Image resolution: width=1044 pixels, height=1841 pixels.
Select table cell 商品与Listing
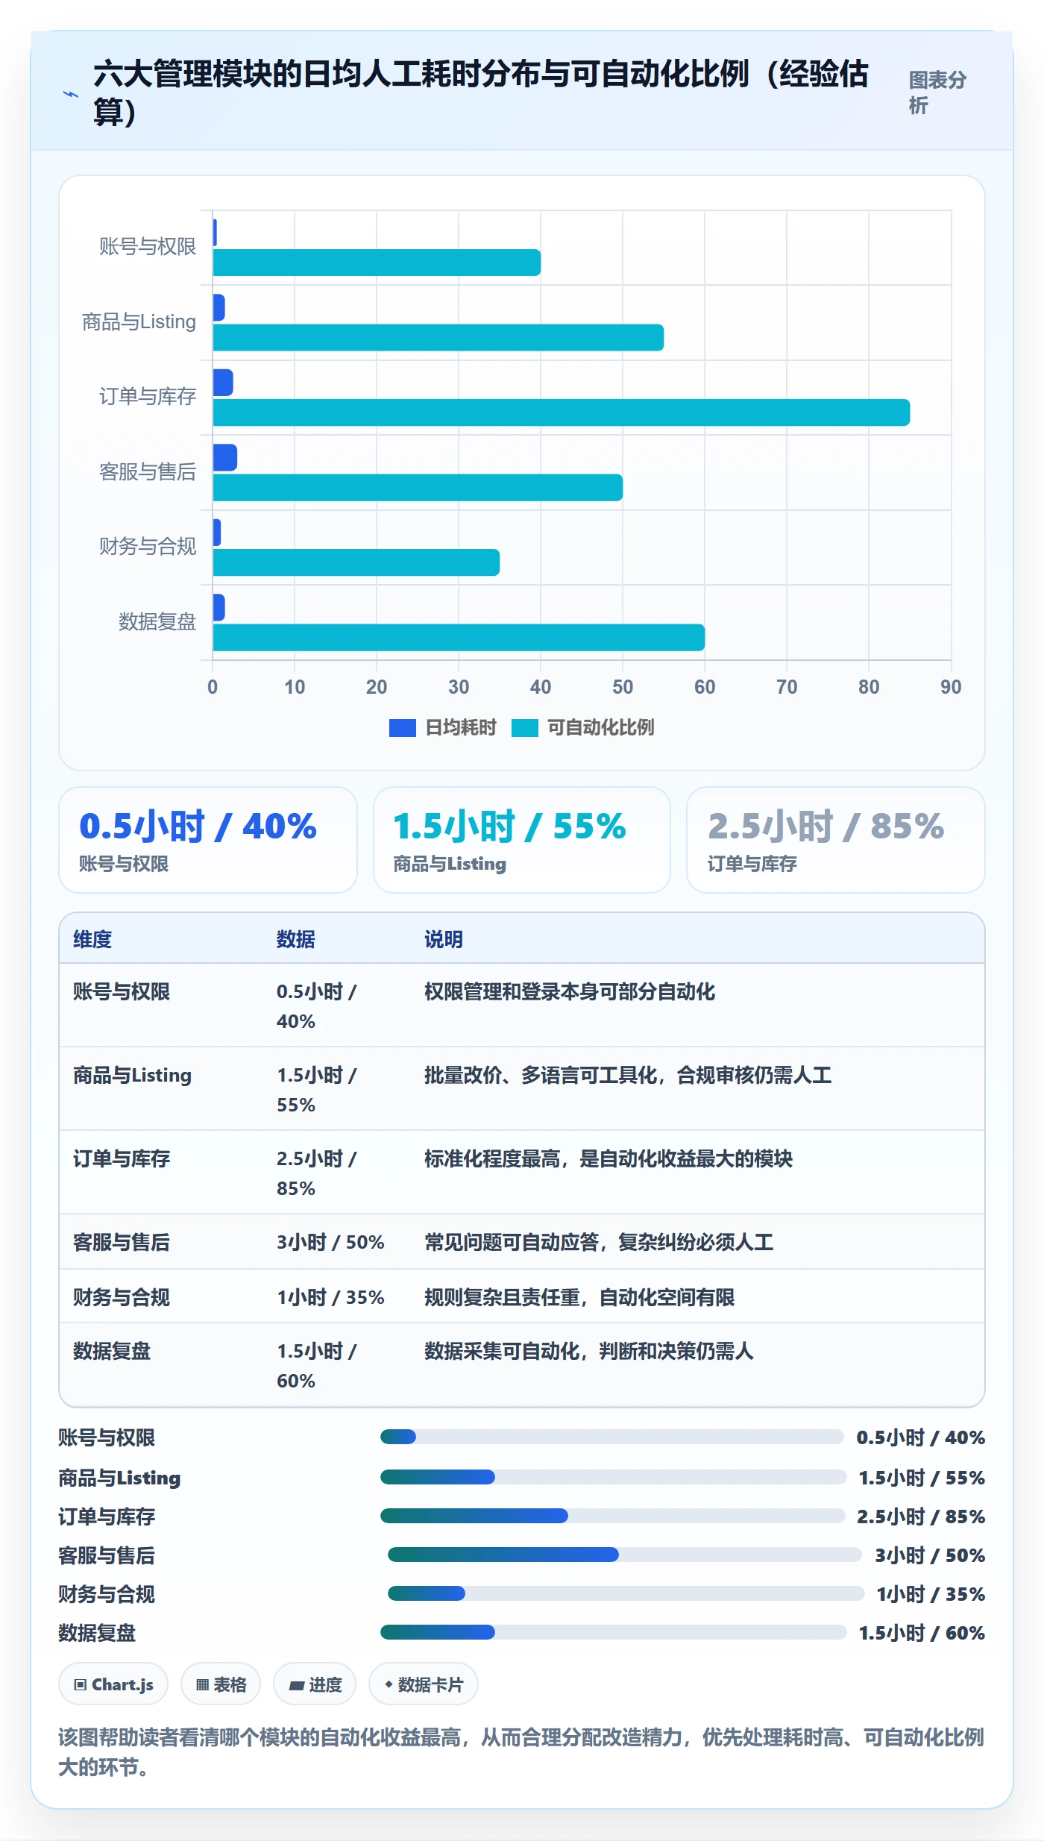pyautogui.click(x=133, y=1075)
